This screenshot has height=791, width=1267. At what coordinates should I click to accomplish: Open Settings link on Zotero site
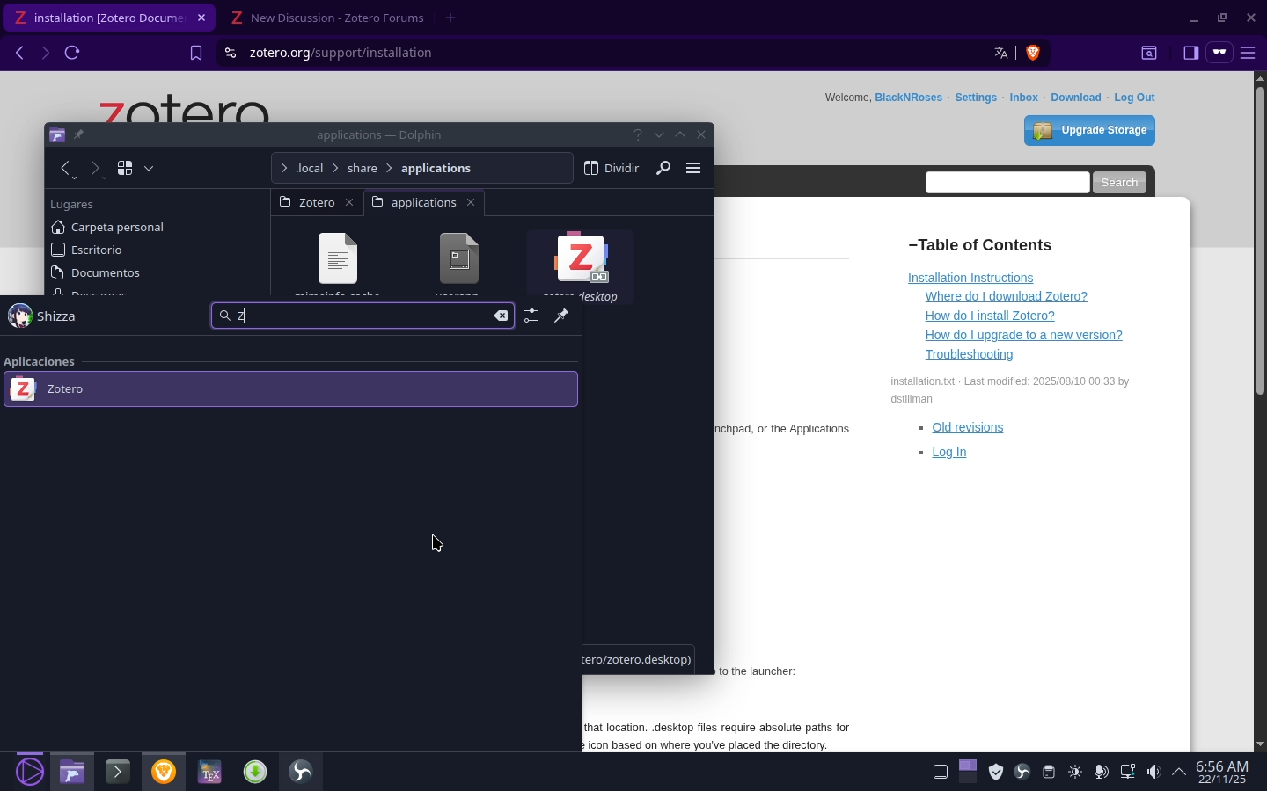977,98
